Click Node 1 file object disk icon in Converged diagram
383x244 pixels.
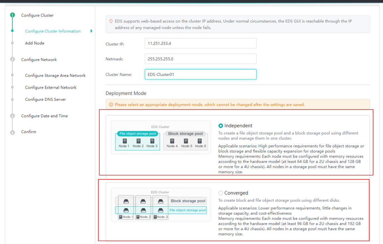tap(126, 210)
